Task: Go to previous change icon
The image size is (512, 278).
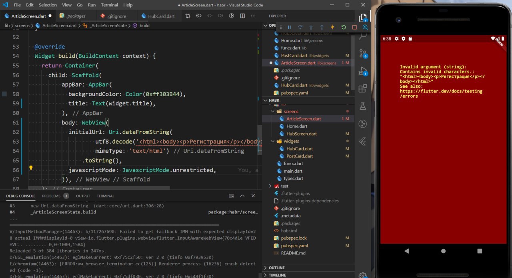Action: click(x=199, y=16)
